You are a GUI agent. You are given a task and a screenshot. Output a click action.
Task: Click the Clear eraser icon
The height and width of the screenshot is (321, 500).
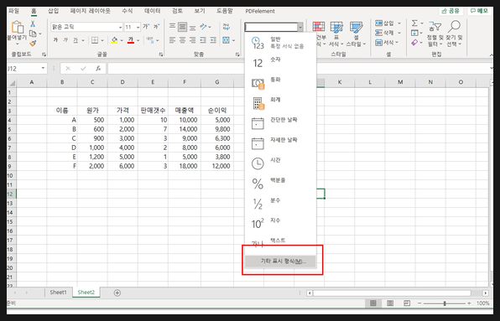click(414, 43)
